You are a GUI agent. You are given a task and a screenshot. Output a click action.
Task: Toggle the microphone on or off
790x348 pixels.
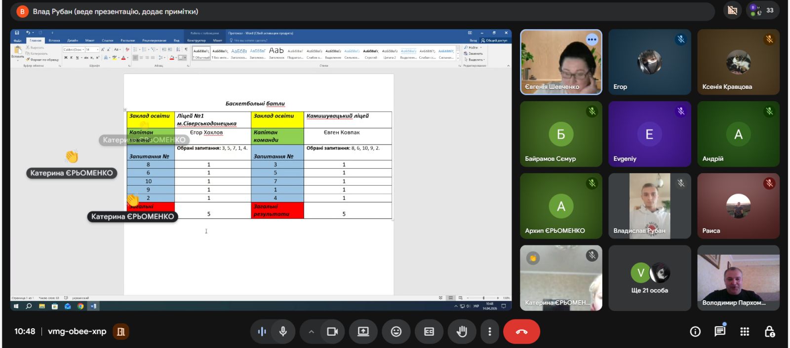click(x=283, y=332)
